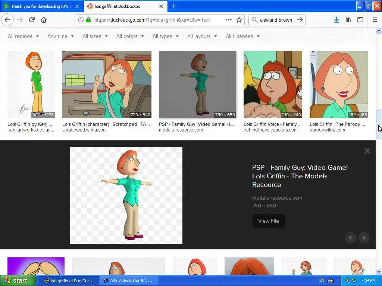Open the PSP Family Guy Models Resource title link
The width and height of the screenshot is (382, 286).
(x=301, y=176)
